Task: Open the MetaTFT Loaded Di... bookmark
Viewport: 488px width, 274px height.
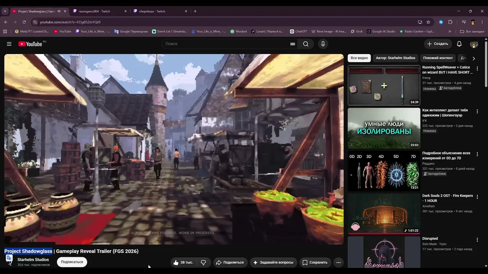Action: pyautogui.click(x=32, y=32)
